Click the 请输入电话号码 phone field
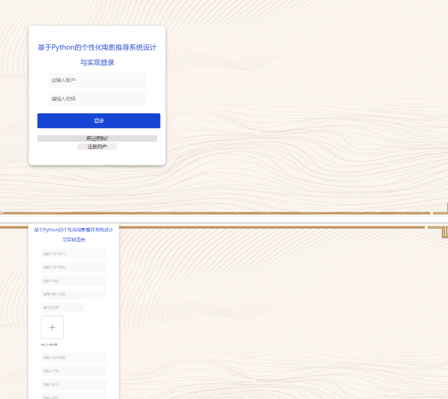 pyautogui.click(x=73, y=357)
